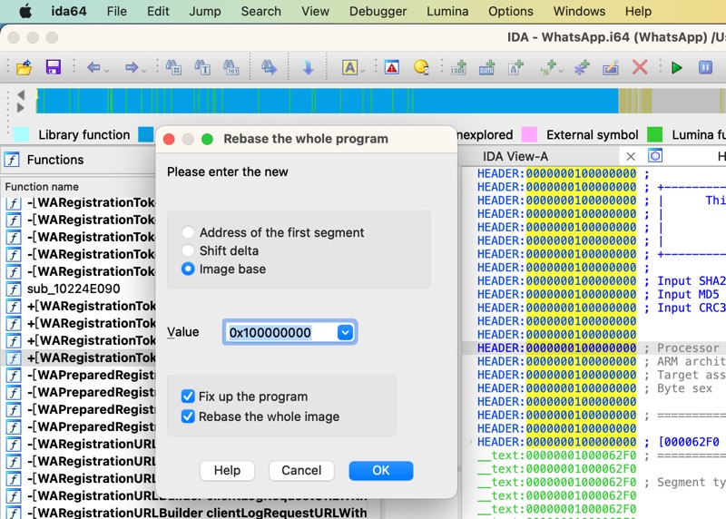Open jump forward history dropdown arrow

coord(144,71)
